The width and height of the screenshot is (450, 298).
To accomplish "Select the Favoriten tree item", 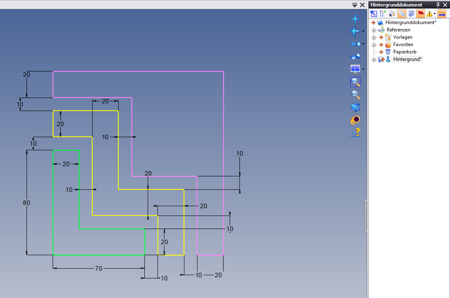I will [x=403, y=44].
